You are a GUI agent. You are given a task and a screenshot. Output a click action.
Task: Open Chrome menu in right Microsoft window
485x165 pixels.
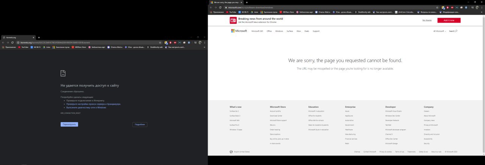(482, 7)
